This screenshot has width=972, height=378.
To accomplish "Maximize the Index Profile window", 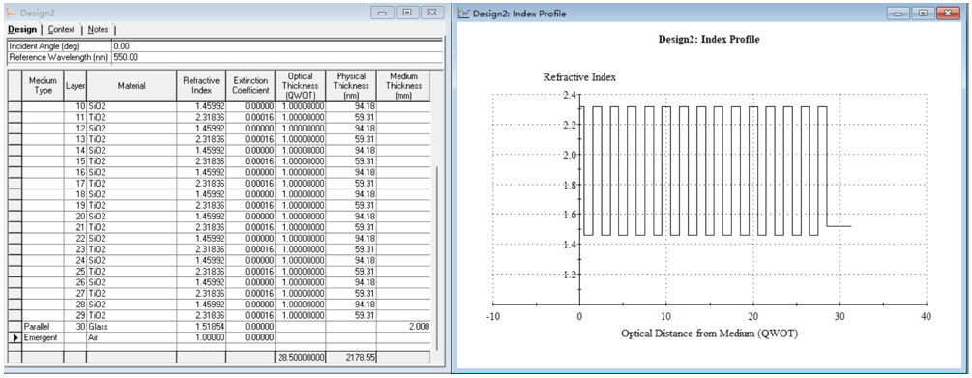I will 923,13.
